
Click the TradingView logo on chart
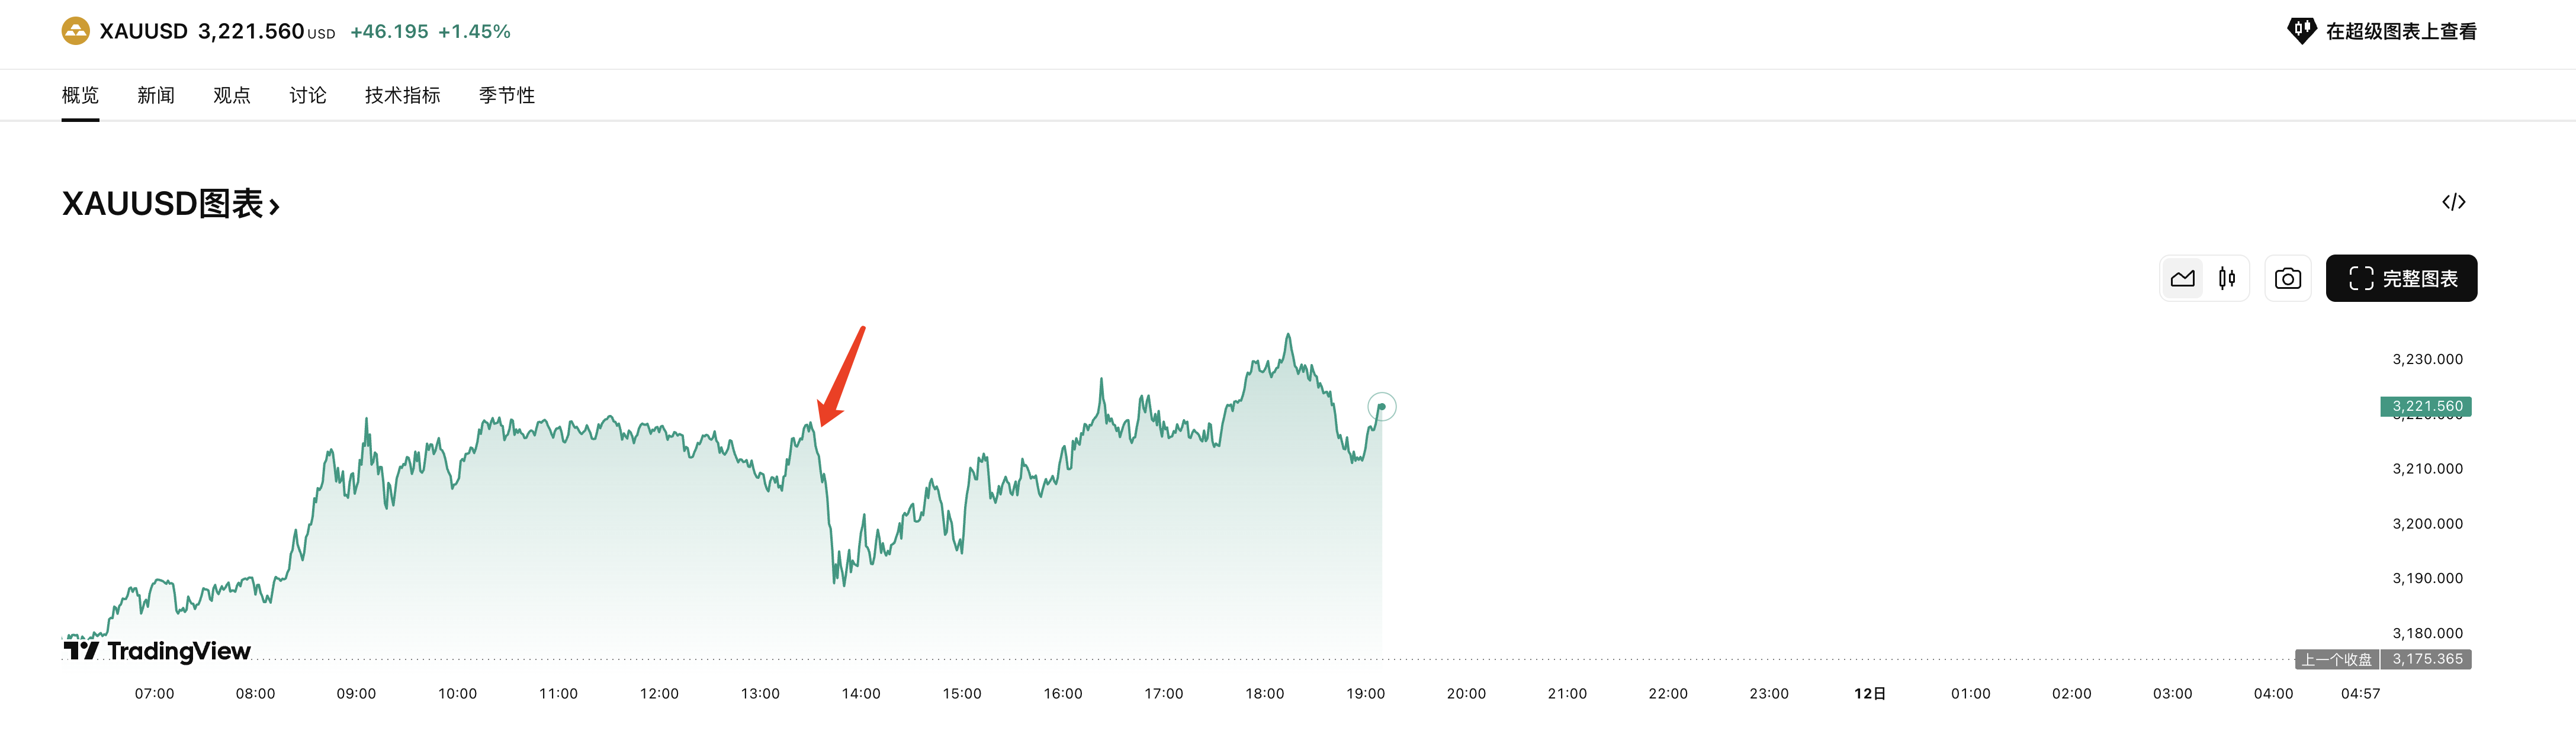point(158,651)
